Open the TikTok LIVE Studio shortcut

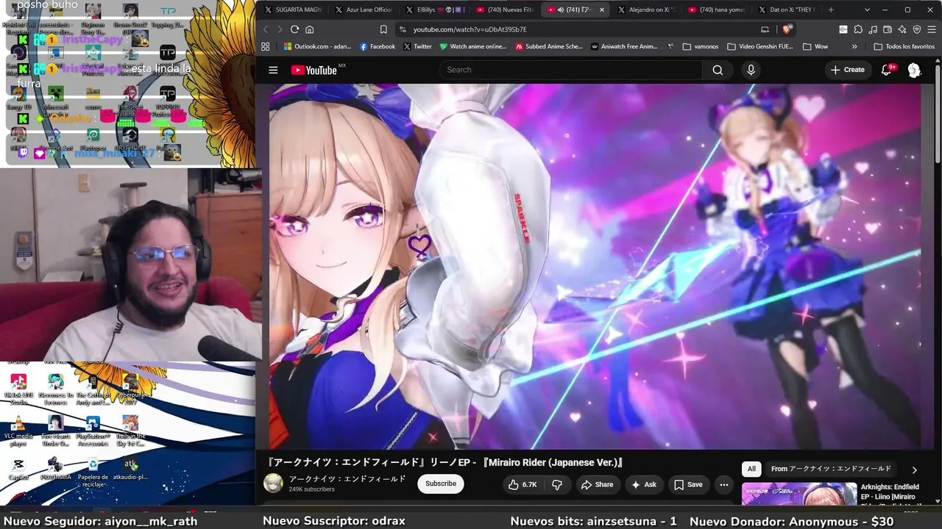pyautogui.click(x=18, y=389)
